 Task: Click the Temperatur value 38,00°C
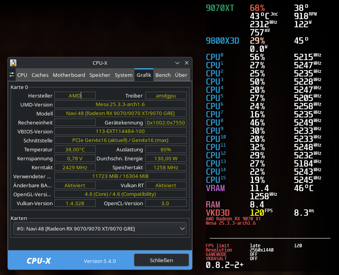click(75, 149)
